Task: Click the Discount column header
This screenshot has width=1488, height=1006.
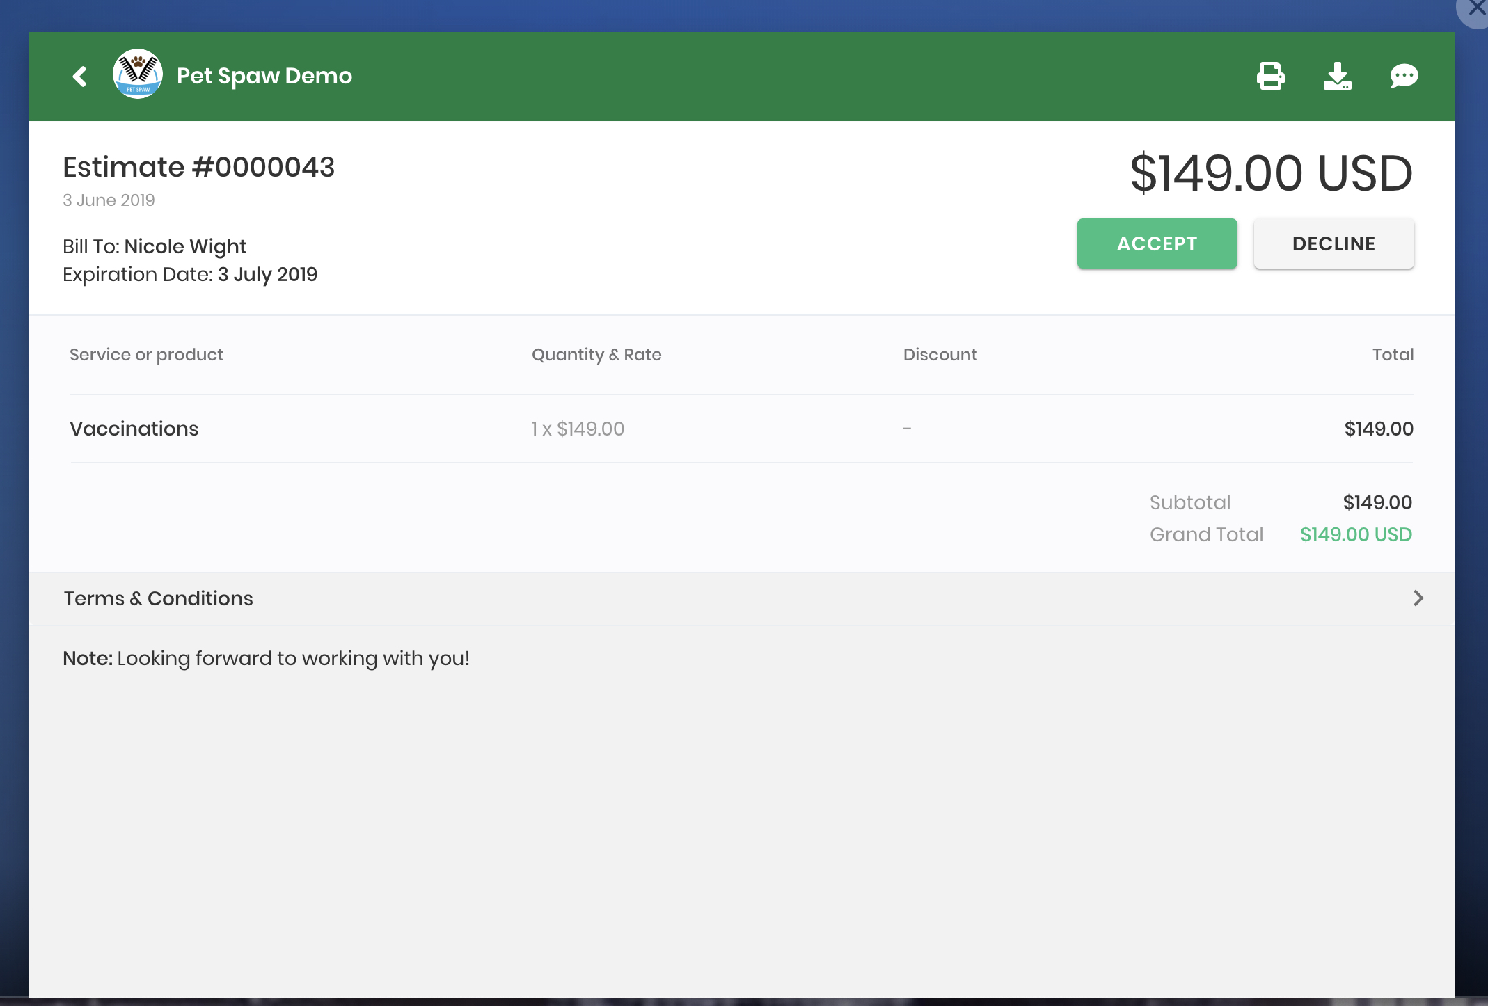Action: click(940, 355)
